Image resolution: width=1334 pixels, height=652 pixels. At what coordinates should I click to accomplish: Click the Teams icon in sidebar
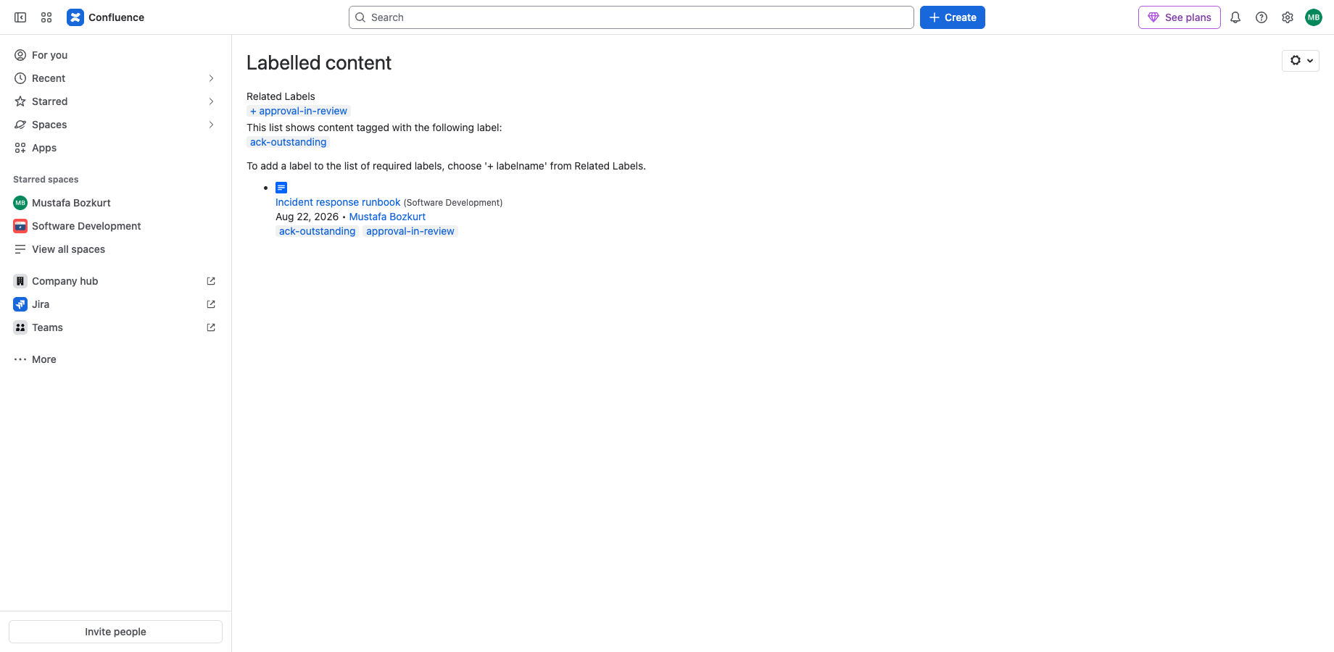pos(20,327)
